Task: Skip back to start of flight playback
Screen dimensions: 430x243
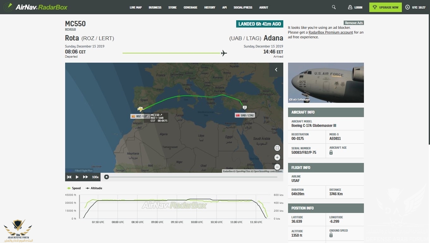Action: tap(69, 177)
